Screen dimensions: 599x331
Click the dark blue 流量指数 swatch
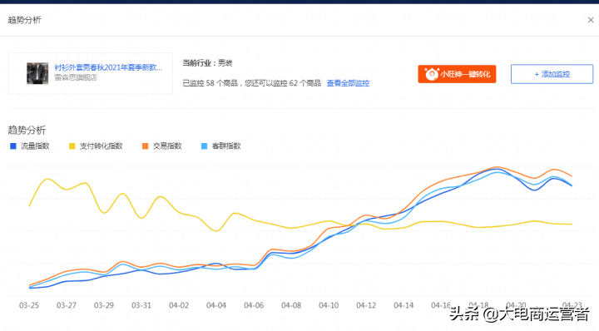(x=13, y=146)
